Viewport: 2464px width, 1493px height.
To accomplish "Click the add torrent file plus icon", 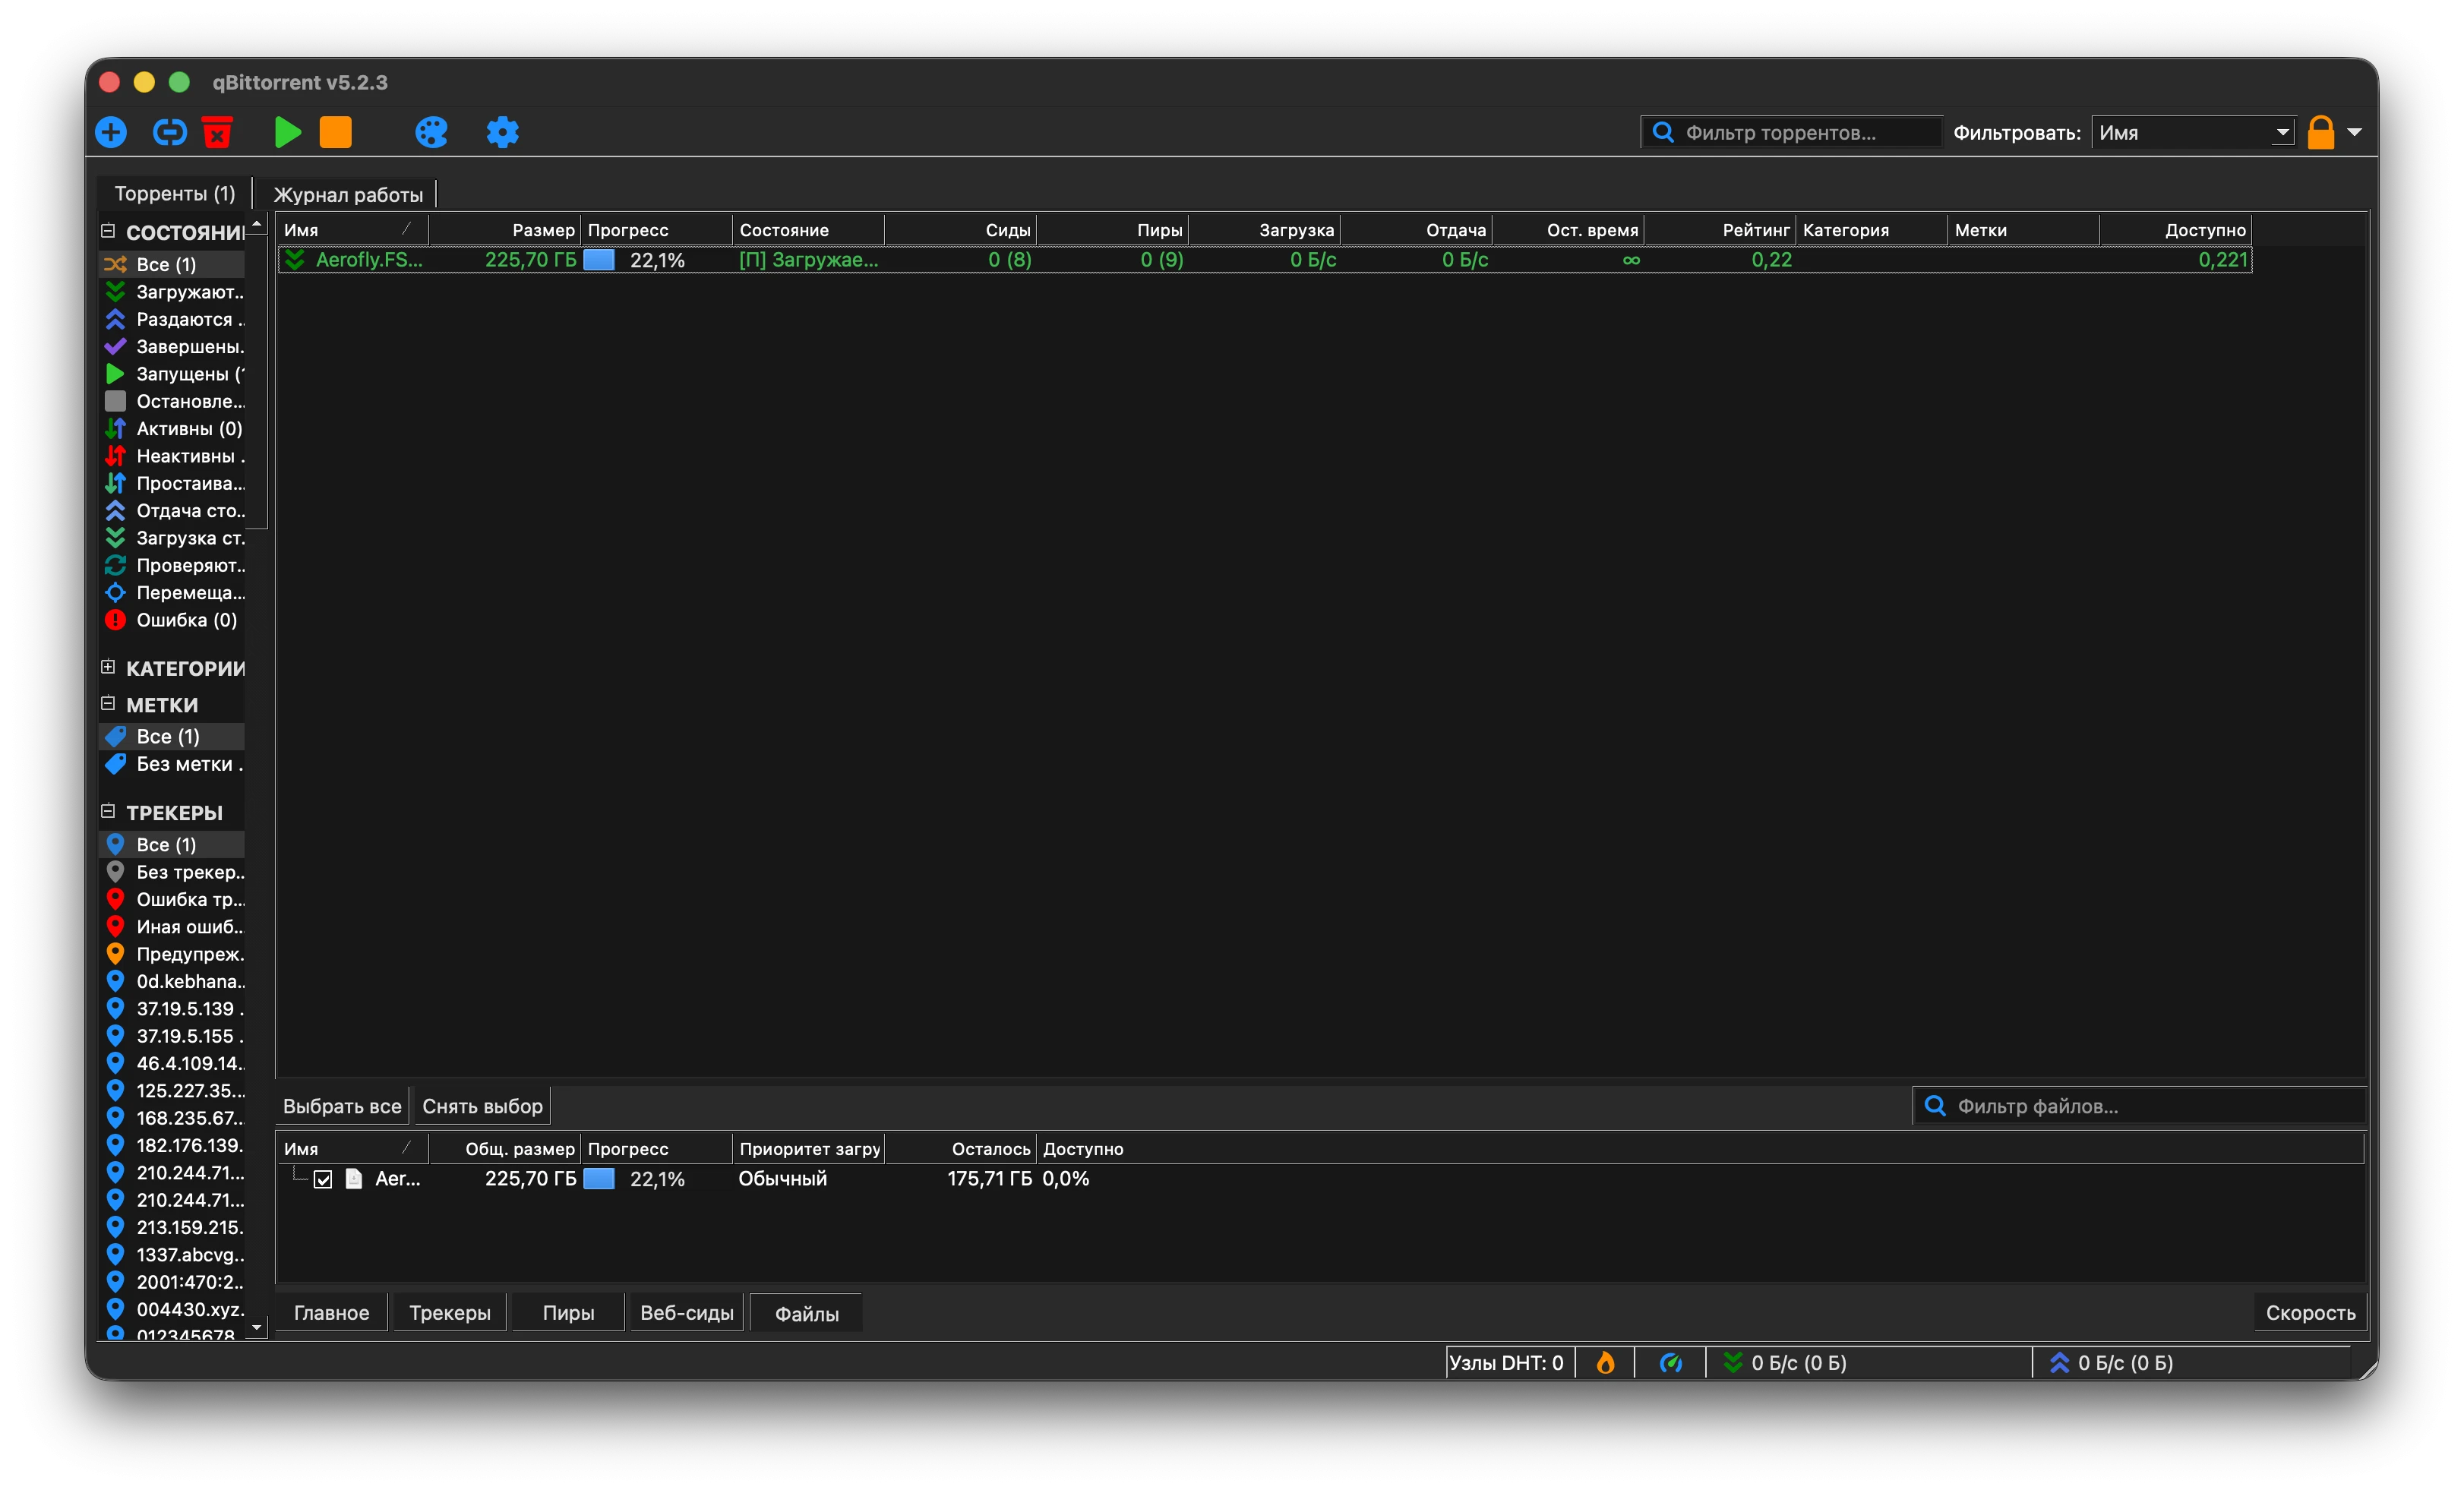I will (x=111, y=132).
